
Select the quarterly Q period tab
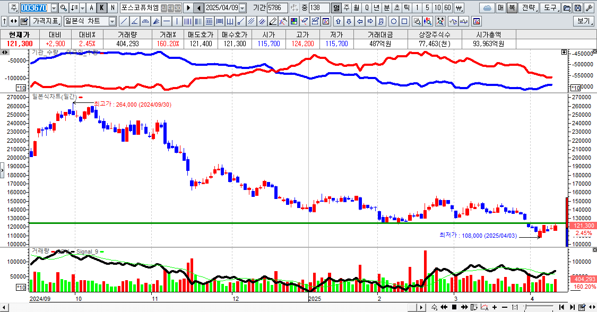coord(367,7)
